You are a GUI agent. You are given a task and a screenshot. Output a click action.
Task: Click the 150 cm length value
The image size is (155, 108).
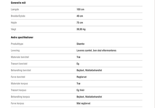pyautogui.click(x=80, y=9)
